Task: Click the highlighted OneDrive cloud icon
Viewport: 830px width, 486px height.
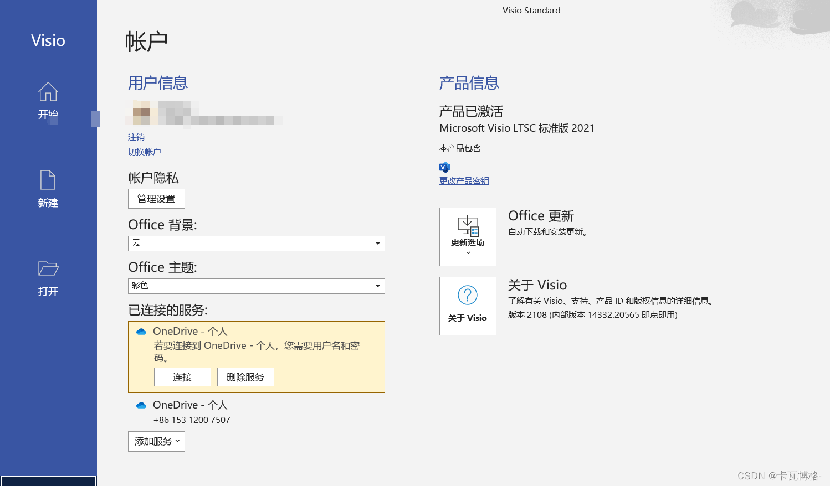Action: 141,332
